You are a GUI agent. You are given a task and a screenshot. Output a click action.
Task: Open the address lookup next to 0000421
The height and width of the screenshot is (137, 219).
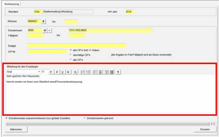[x=44, y=21]
